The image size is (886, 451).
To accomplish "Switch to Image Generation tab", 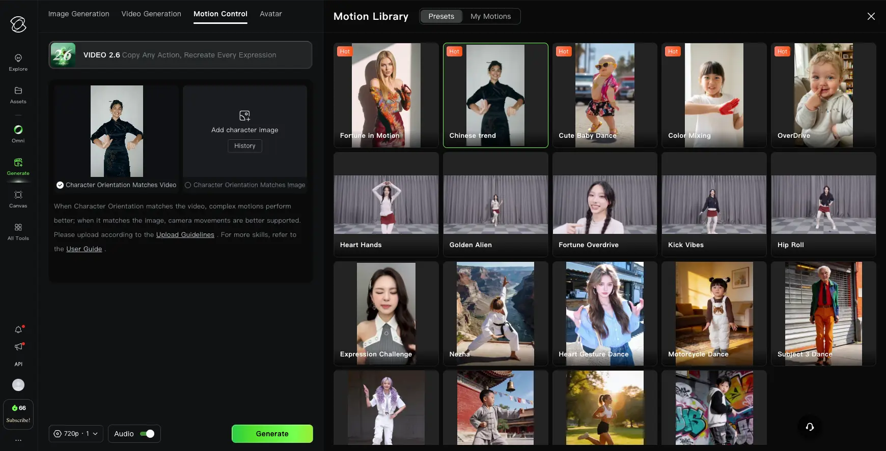I will [79, 14].
